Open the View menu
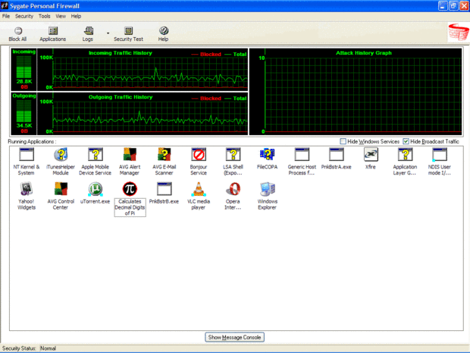The width and height of the screenshot is (470, 353). click(61, 16)
